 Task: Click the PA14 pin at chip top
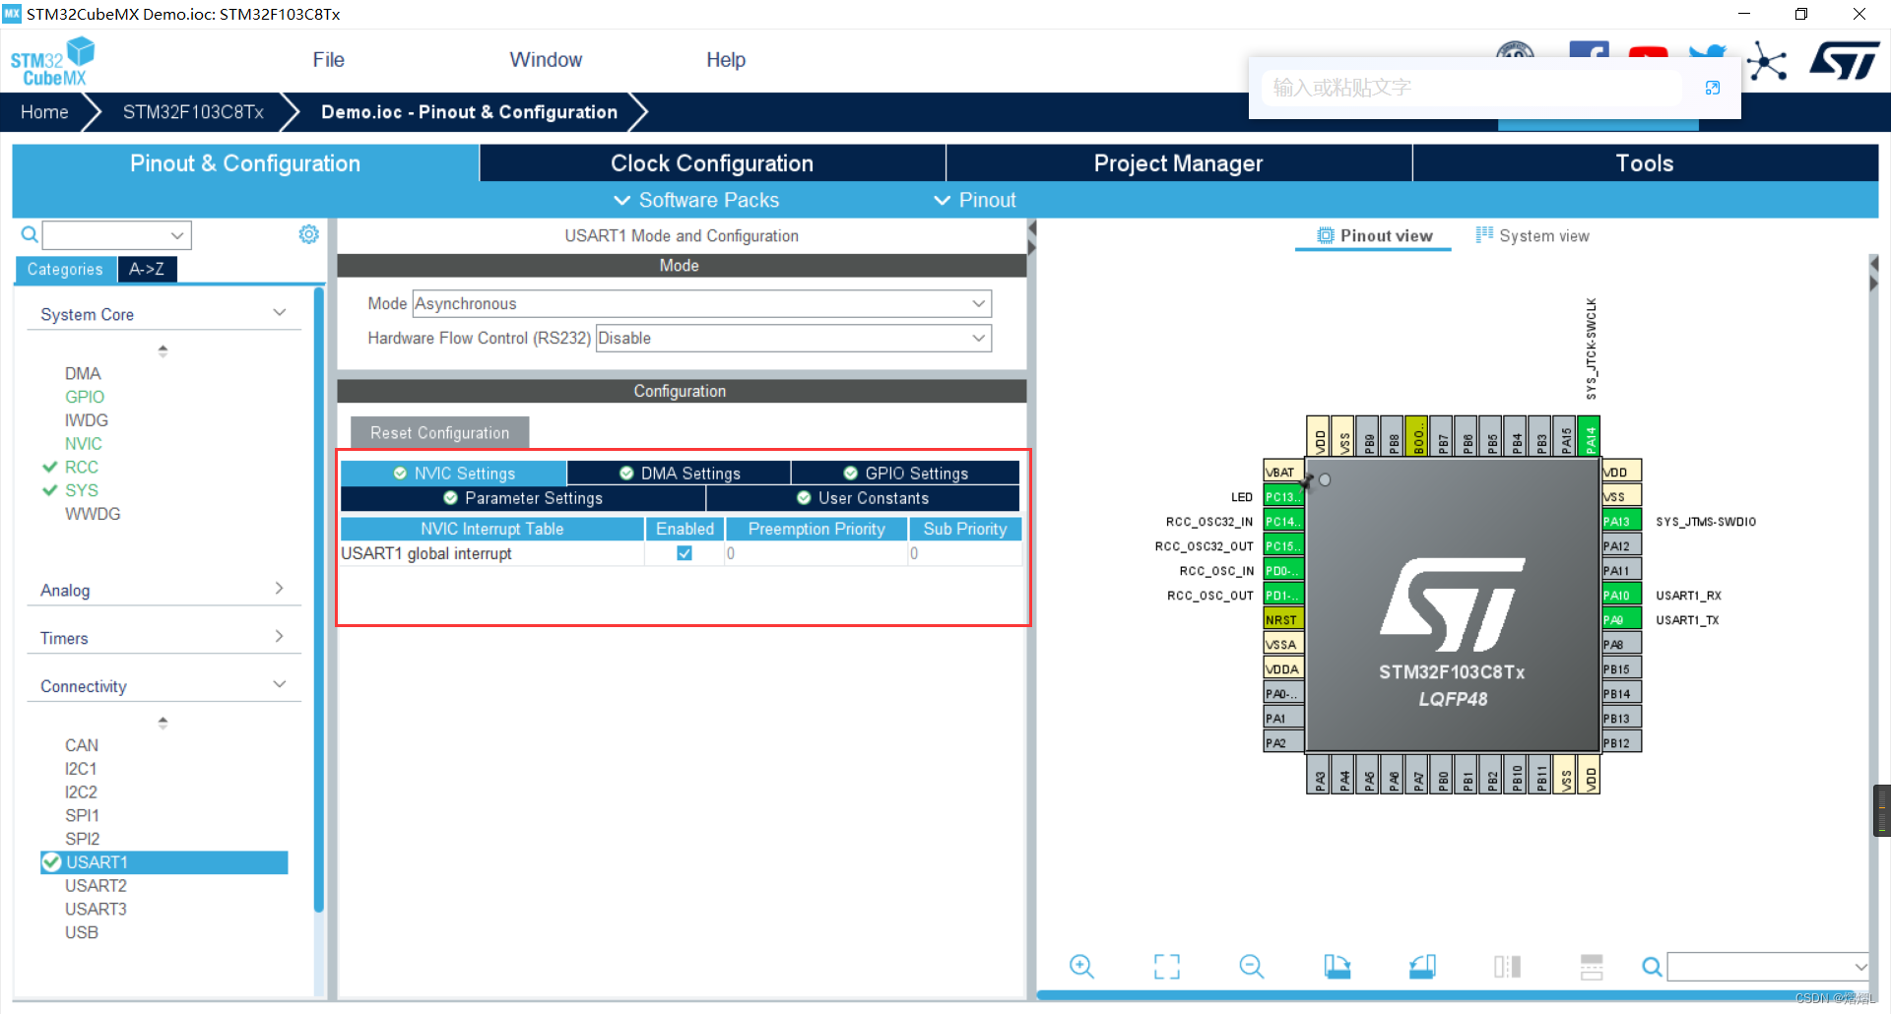click(1590, 436)
